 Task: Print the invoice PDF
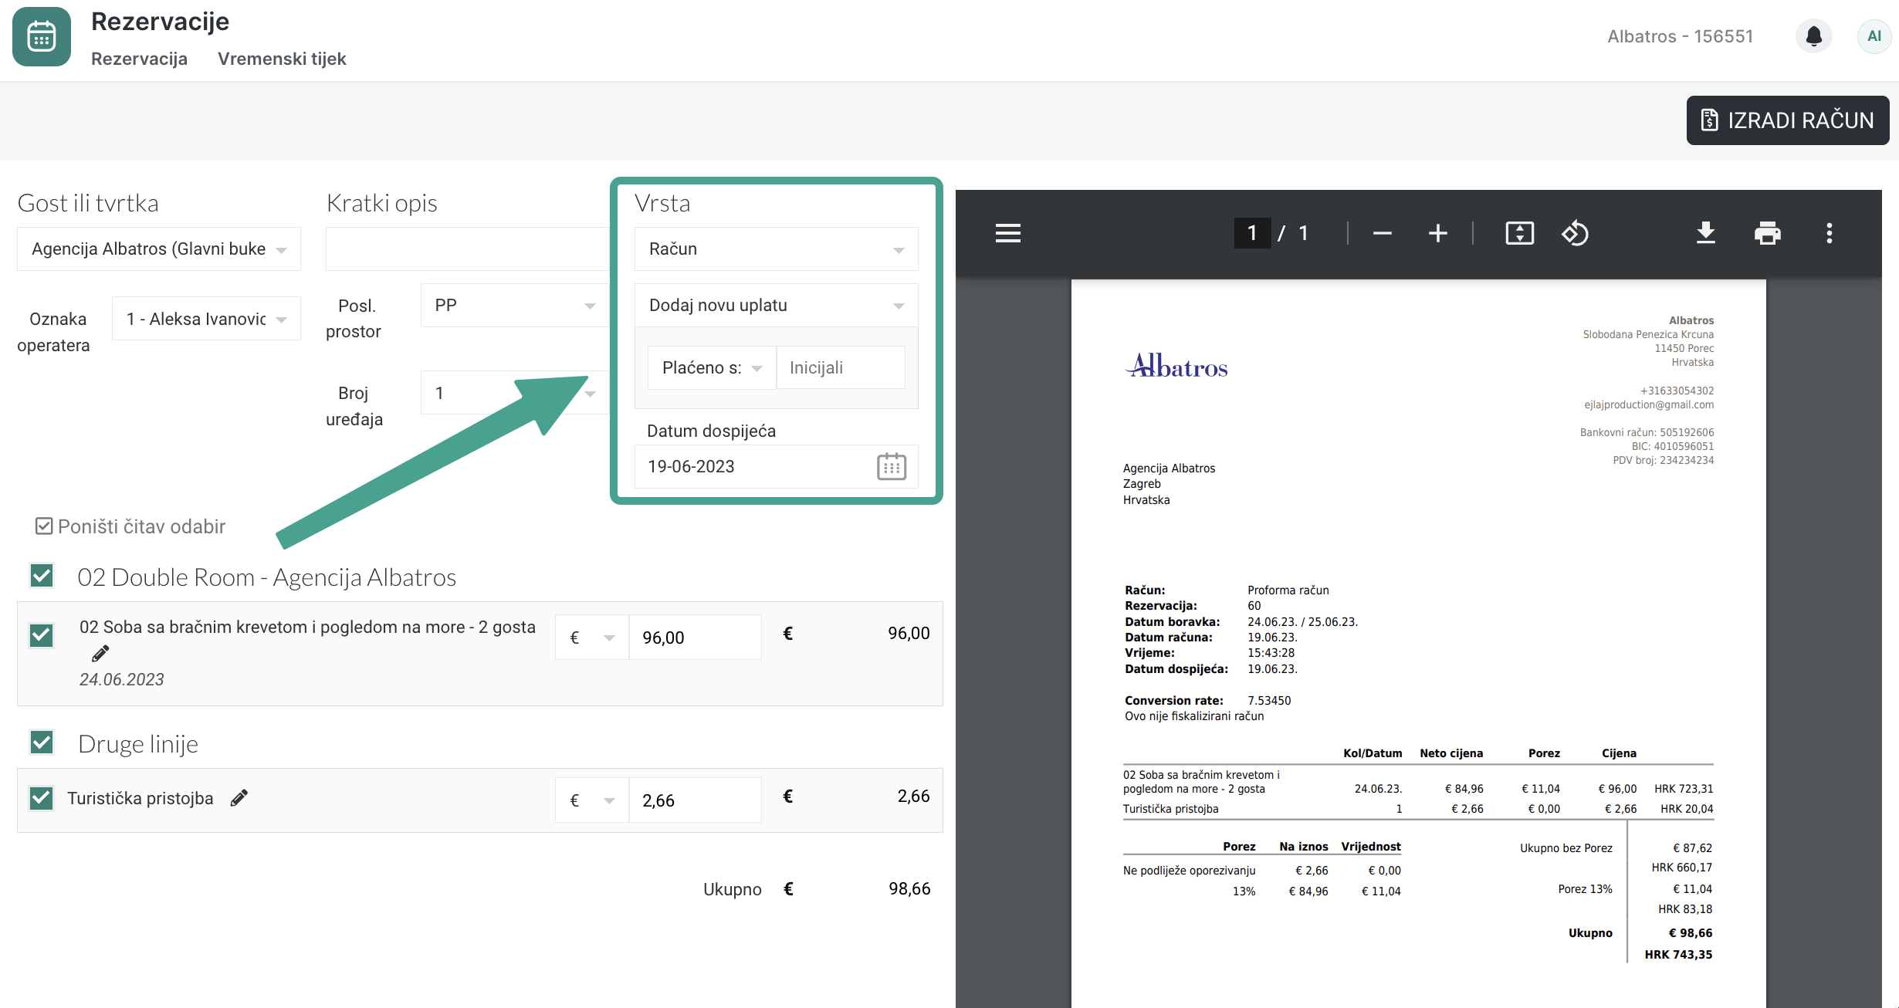1767,233
